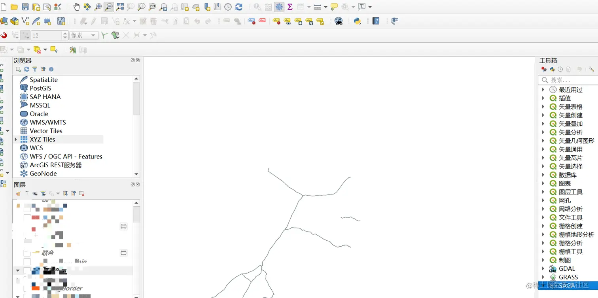598x298 pixels.
Task: Select MSSQL in the browser tree
Action: [40, 105]
